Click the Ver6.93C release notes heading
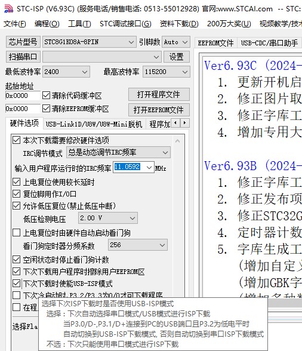This screenshot has height=351, width=302. coord(253,66)
